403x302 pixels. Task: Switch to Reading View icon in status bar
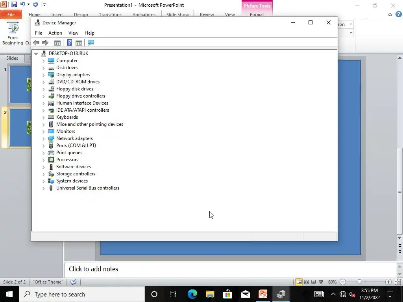[x=314, y=282]
